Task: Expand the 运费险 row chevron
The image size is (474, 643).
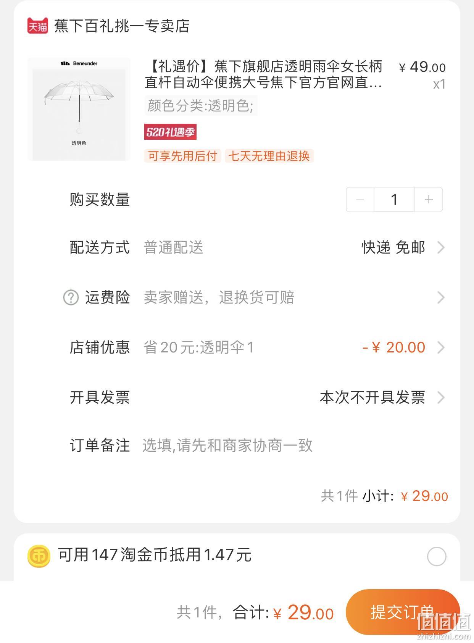Action: 441,297
